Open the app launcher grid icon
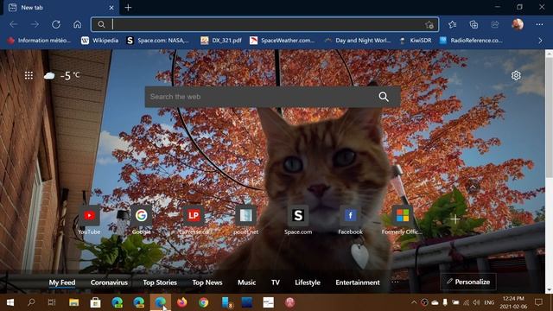The height and width of the screenshot is (311, 553). pyautogui.click(x=29, y=75)
